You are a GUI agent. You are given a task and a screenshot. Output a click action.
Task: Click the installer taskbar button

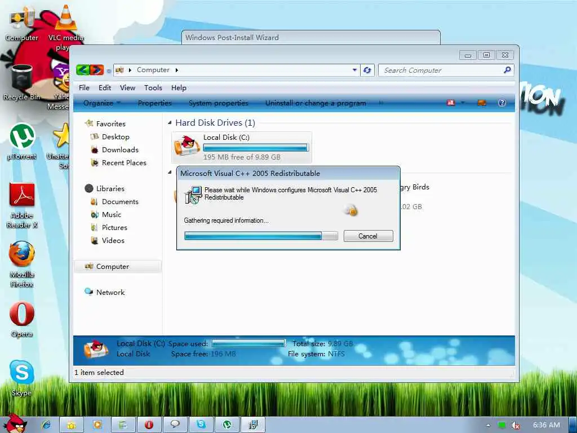[253, 425]
